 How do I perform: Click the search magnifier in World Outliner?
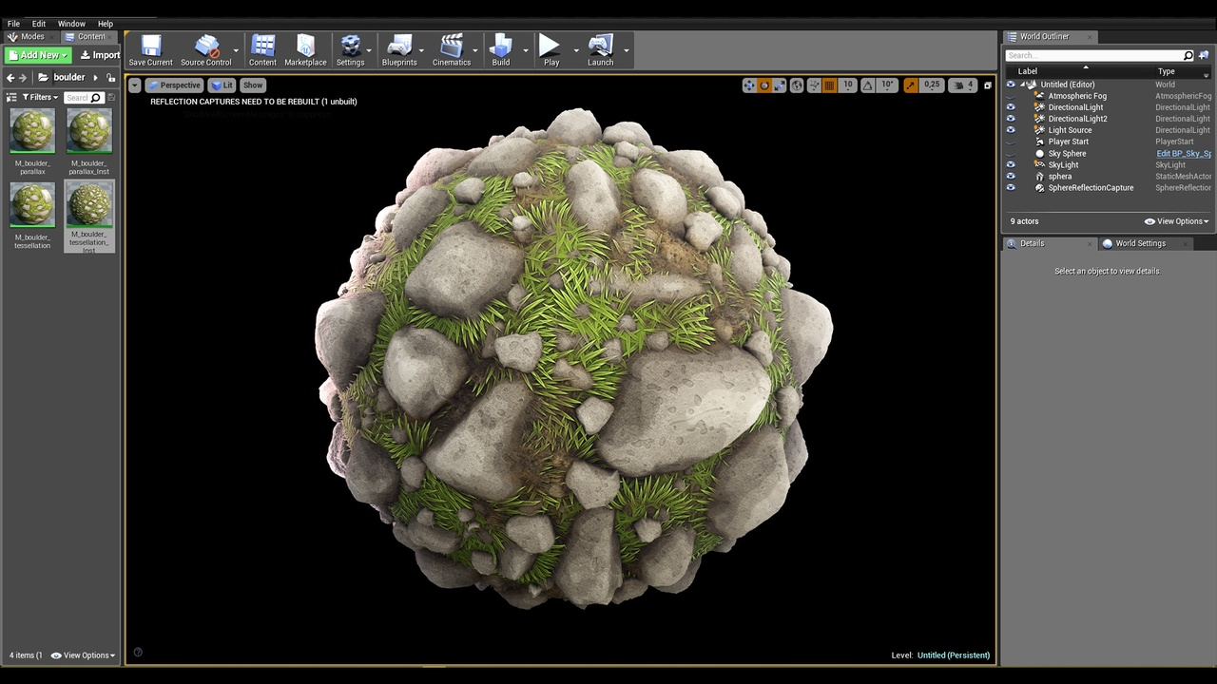[1188, 55]
